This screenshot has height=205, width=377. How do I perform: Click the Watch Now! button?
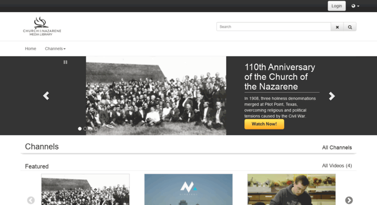(x=264, y=124)
